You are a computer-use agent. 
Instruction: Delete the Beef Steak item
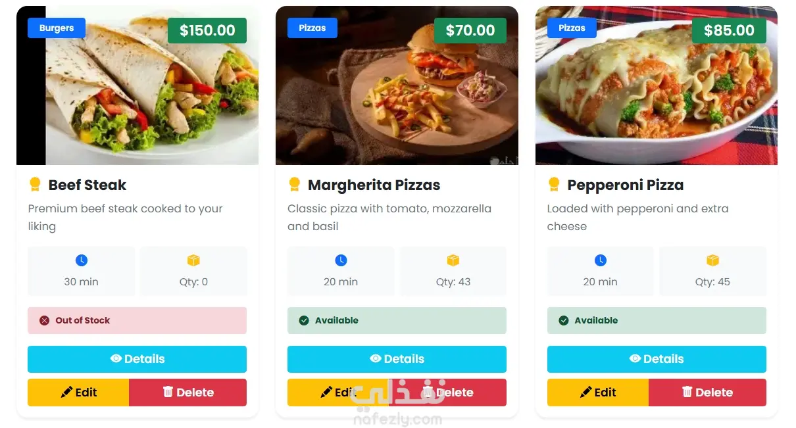[187, 392]
